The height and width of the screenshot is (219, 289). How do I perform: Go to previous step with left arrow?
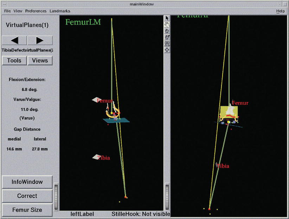point(14,40)
